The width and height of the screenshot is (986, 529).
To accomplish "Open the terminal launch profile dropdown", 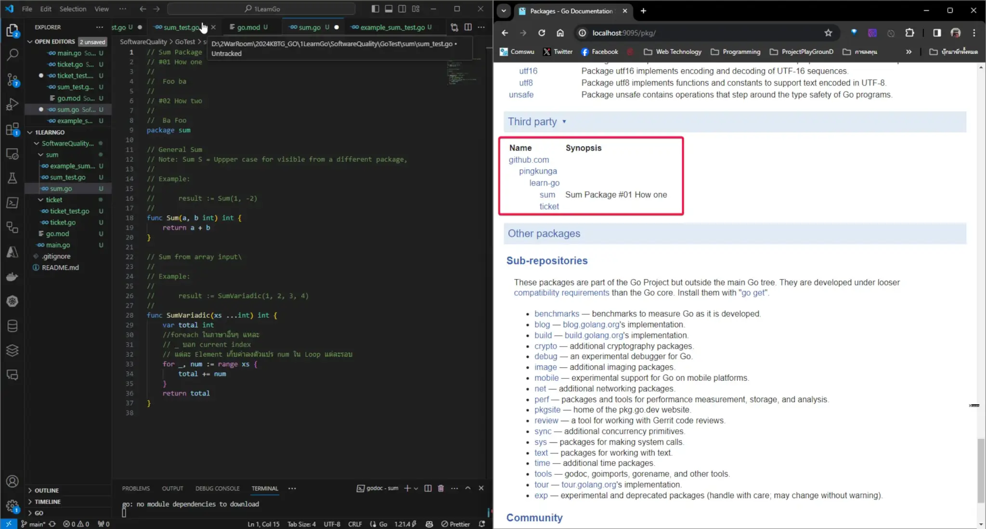I will [416, 488].
